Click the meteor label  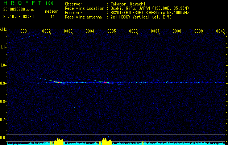51,11
